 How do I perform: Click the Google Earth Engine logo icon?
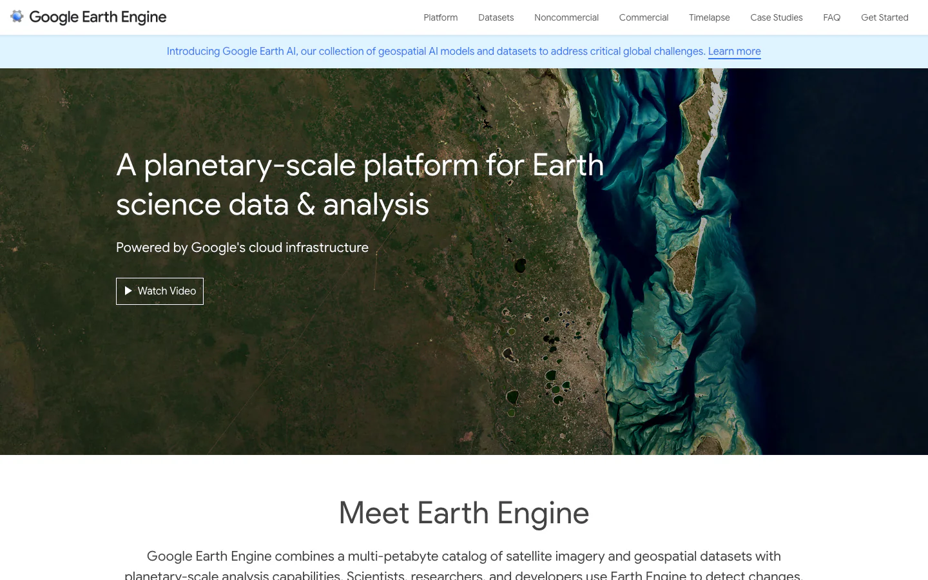click(x=17, y=17)
